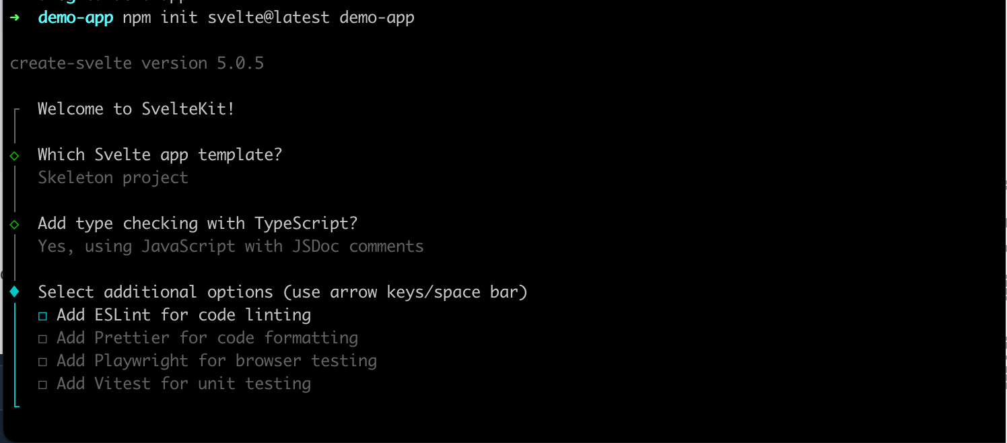Screen dimensions: 1007x443
Task: Click the cyan corner ending the prompt
Action: [x=16, y=403]
